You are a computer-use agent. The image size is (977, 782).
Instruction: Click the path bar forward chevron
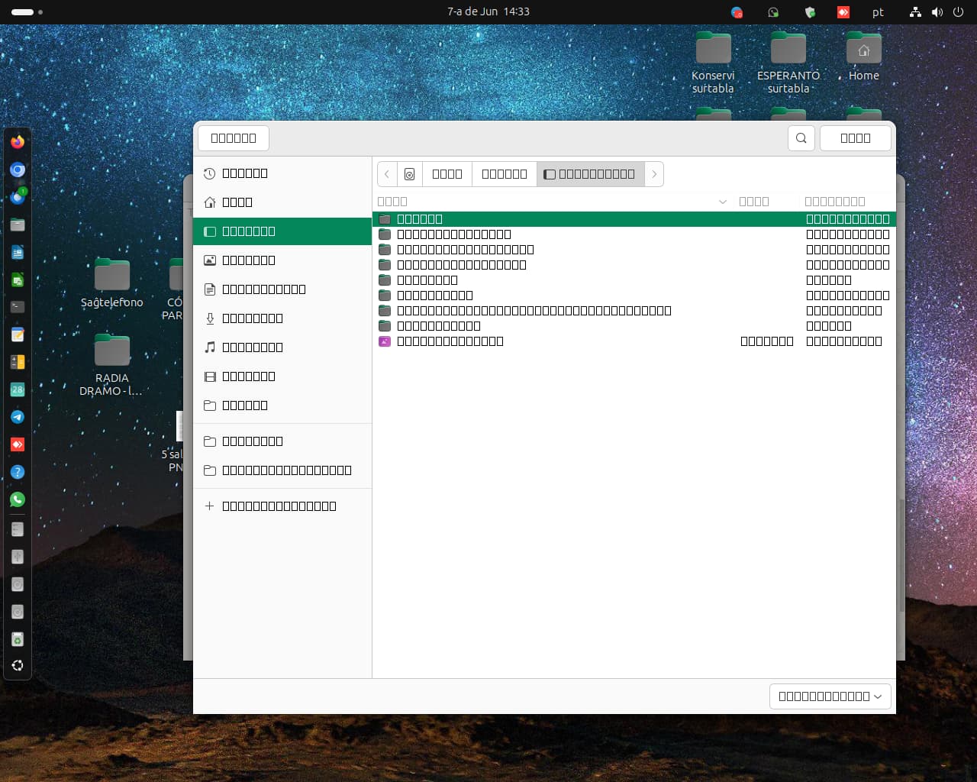coord(654,174)
